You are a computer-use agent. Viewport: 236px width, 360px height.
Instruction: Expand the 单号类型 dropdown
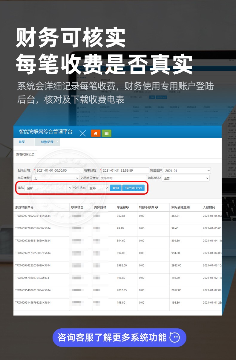(56, 178)
